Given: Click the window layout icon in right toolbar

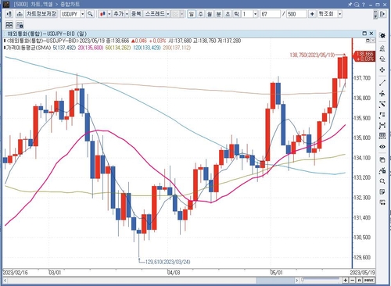Looking at the screenshot, I should [382, 160].
